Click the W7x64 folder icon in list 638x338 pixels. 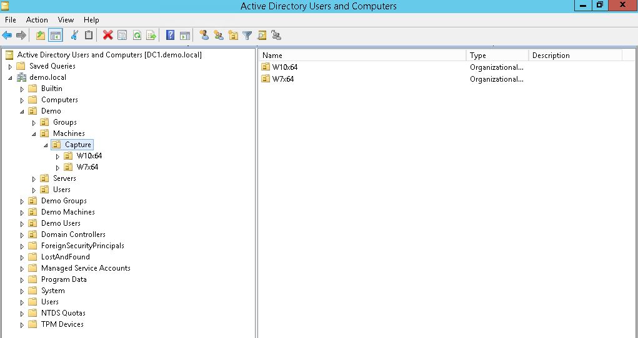point(266,79)
